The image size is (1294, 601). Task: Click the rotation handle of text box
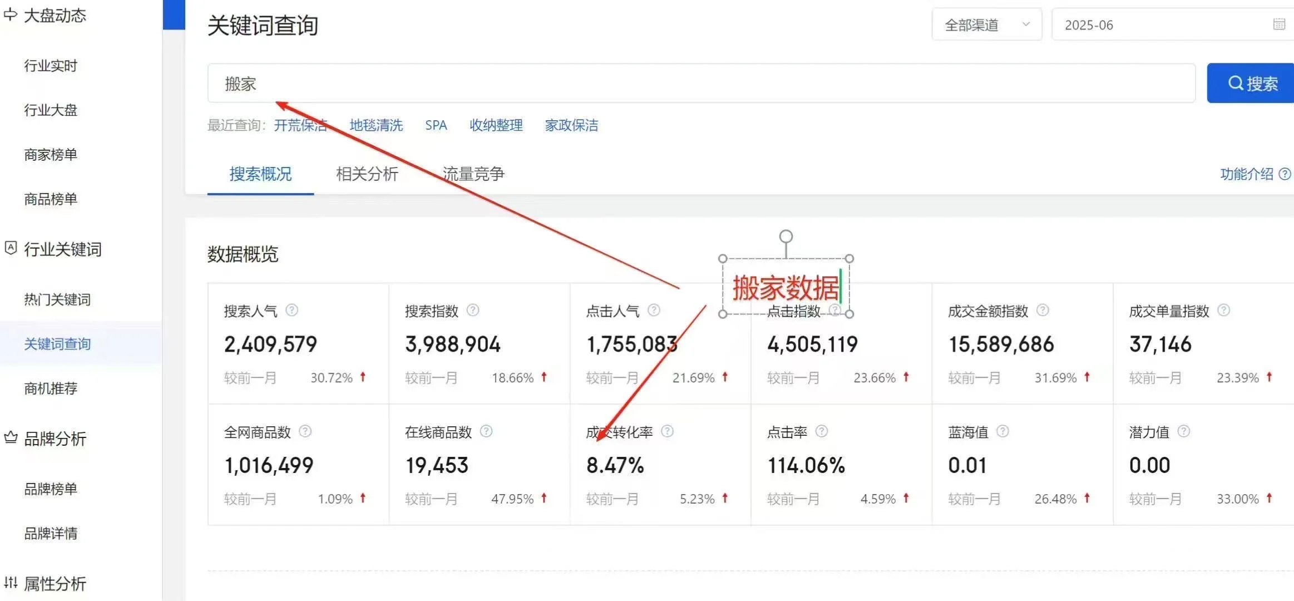point(786,237)
